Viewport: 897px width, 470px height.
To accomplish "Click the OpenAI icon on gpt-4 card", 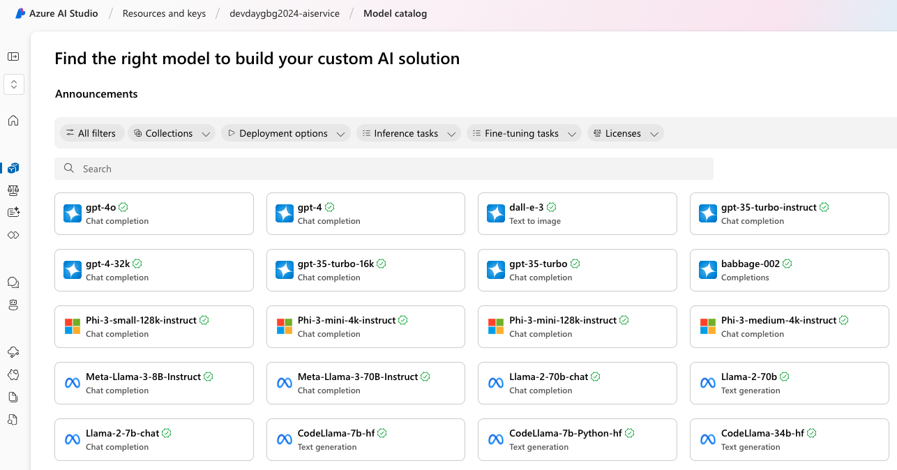I will pyautogui.click(x=285, y=213).
